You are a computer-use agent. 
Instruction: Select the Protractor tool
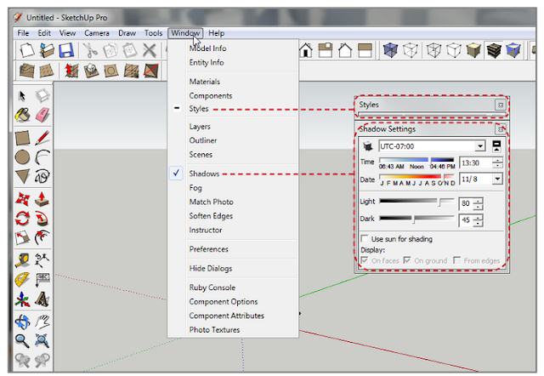pos(22,280)
